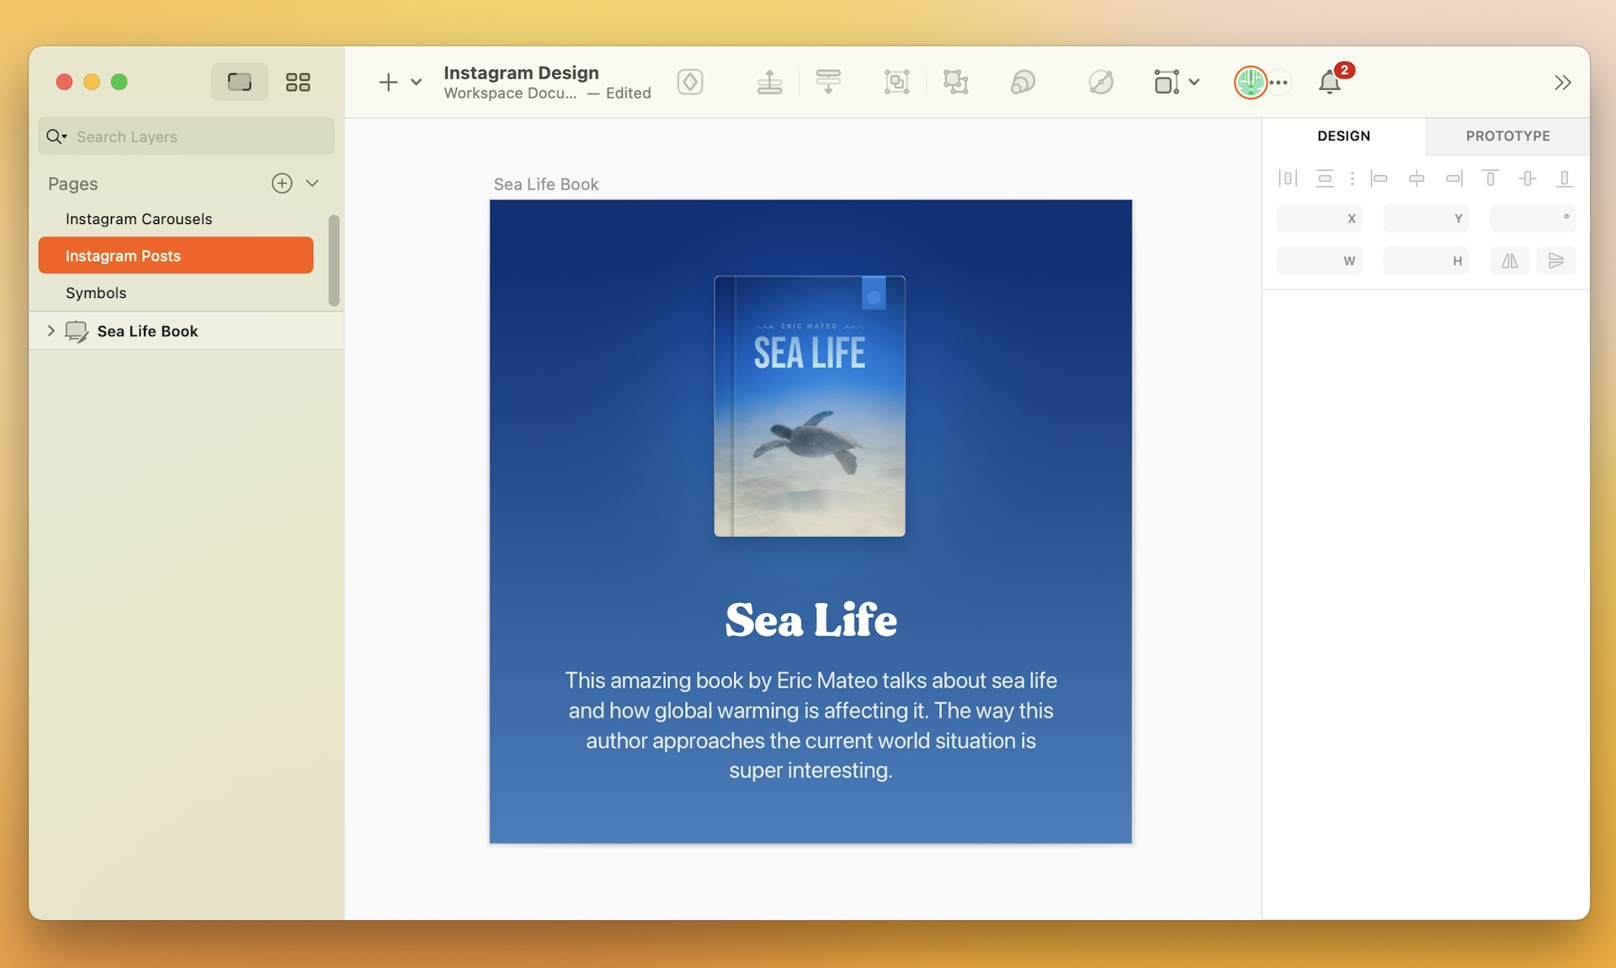Expand the Sea Life Book layer
1616x968 pixels.
pyautogui.click(x=52, y=331)
